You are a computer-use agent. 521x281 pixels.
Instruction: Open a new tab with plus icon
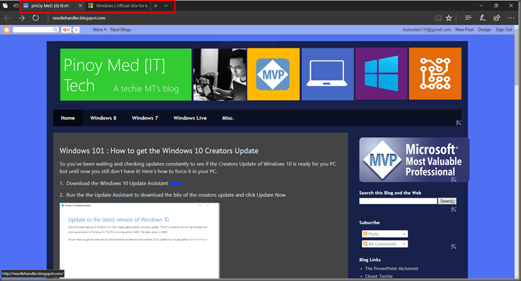tap(155, 6)
